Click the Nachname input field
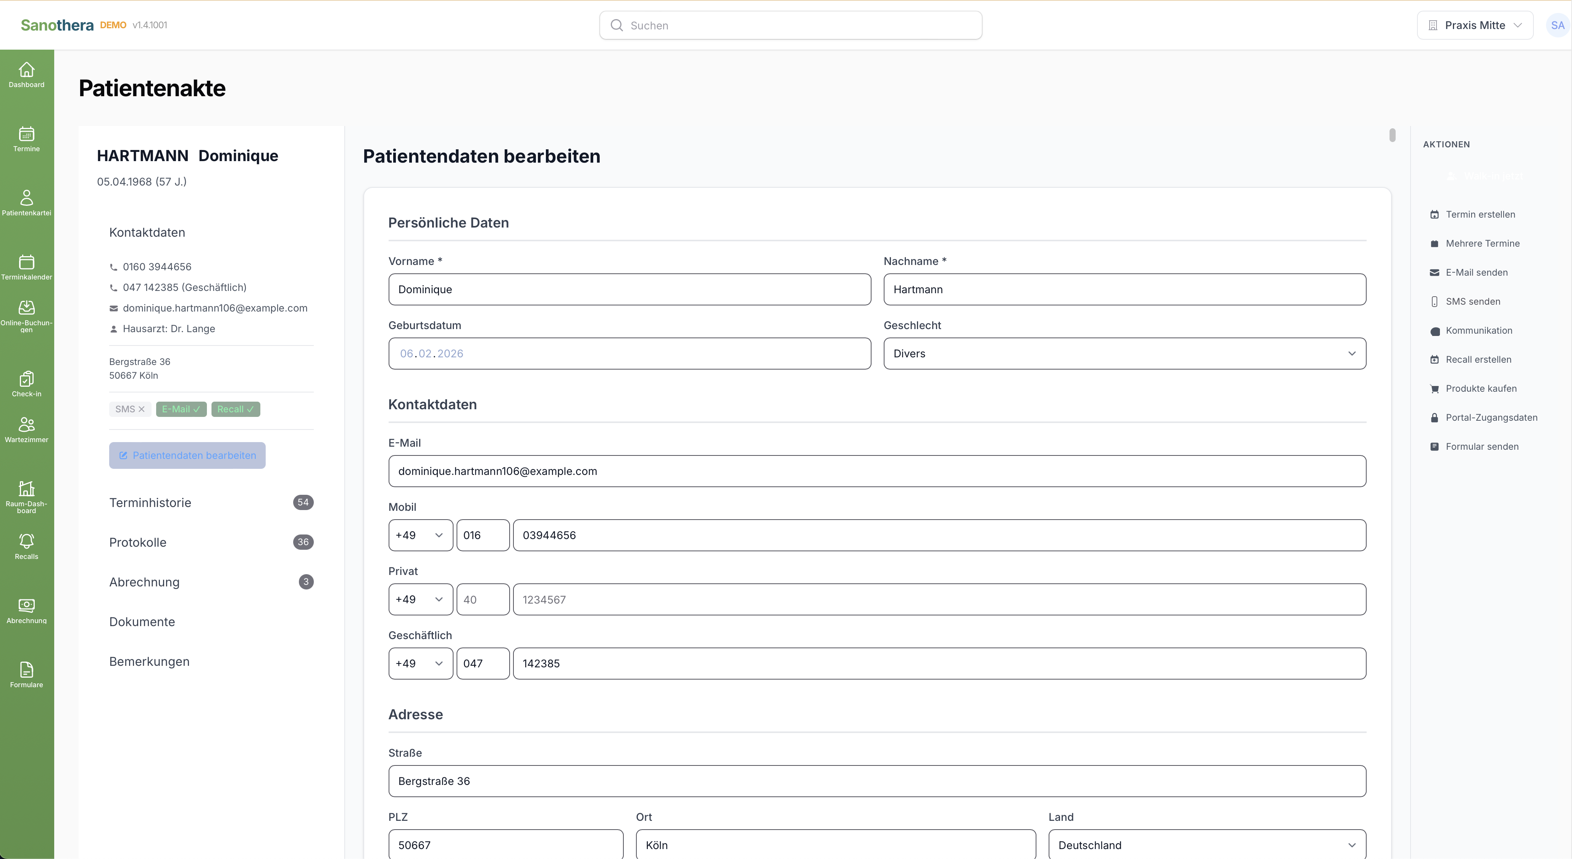The width and height of the screenshot is (1572, 859). coord(1124,289)
